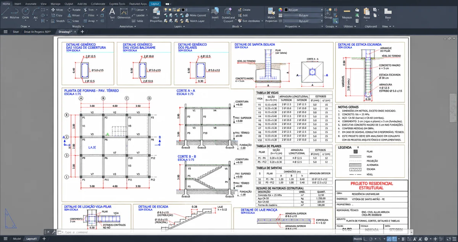Image resolution: width=458 pixels, height=242 pixels.
Task: Click Match Properties tool
Action: 271,15
